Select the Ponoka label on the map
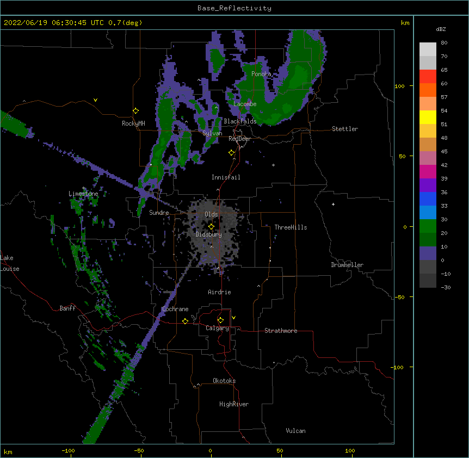This screenshot has height=458, width=469. pos(261,74)
